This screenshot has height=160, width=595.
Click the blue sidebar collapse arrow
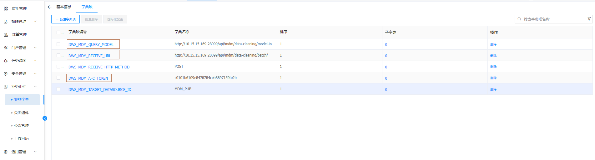coord(45,118)
